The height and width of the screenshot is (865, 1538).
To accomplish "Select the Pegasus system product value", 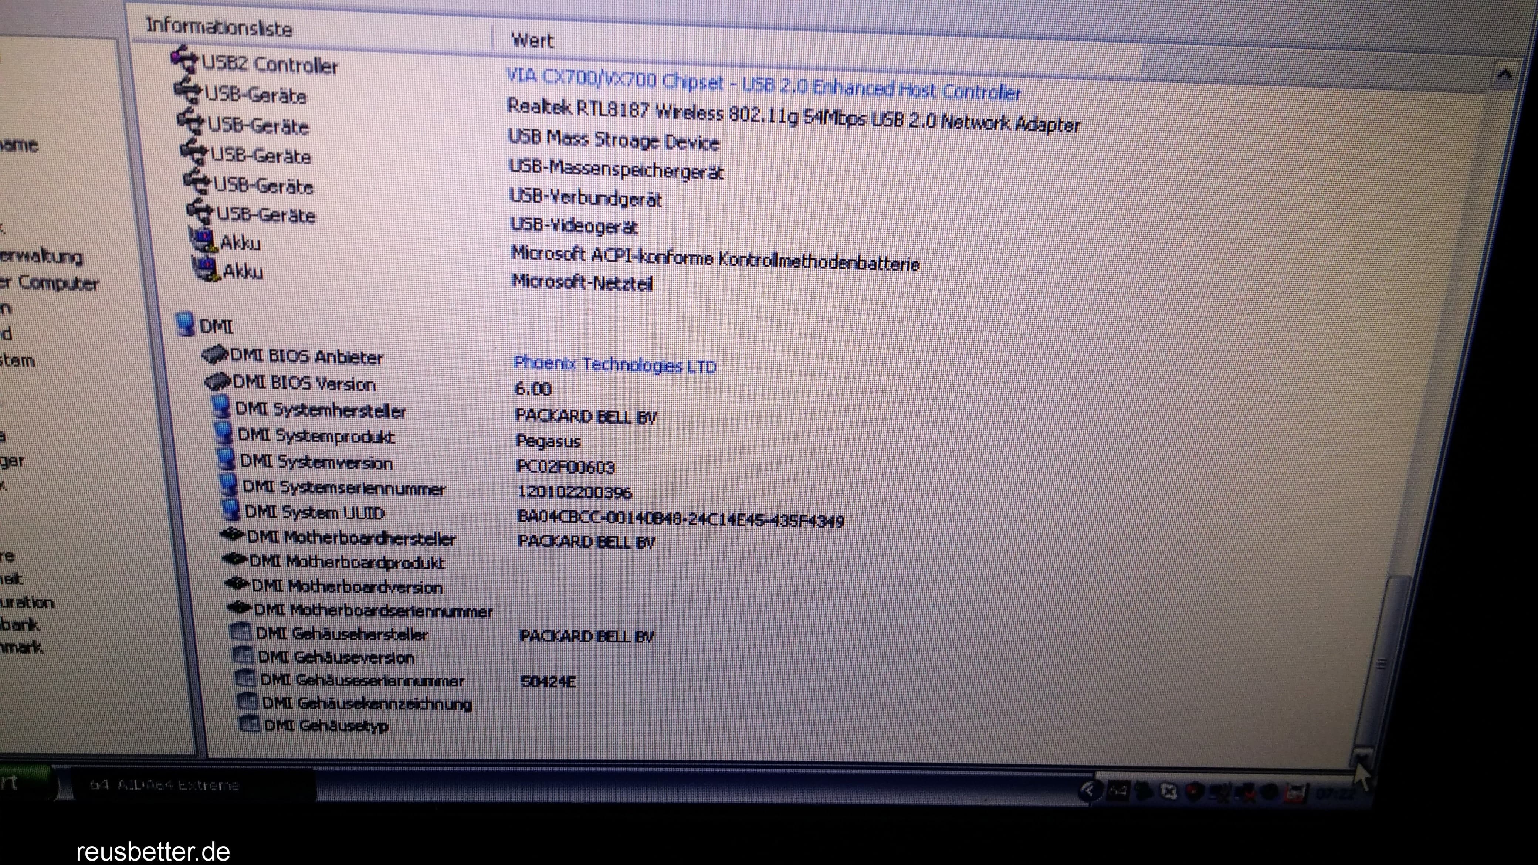I will click(548, 441).
